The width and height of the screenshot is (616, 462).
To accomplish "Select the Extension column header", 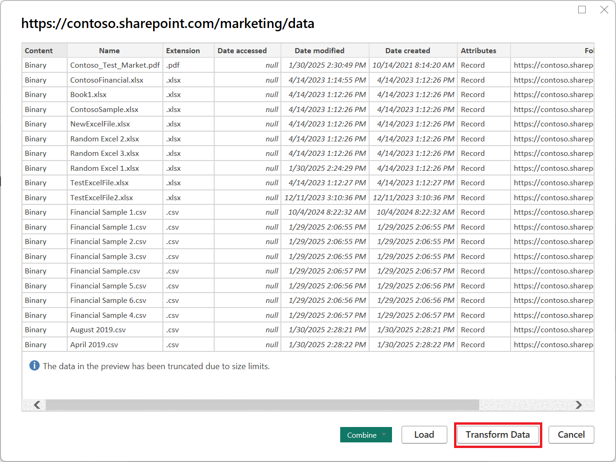I will (189, 50).
